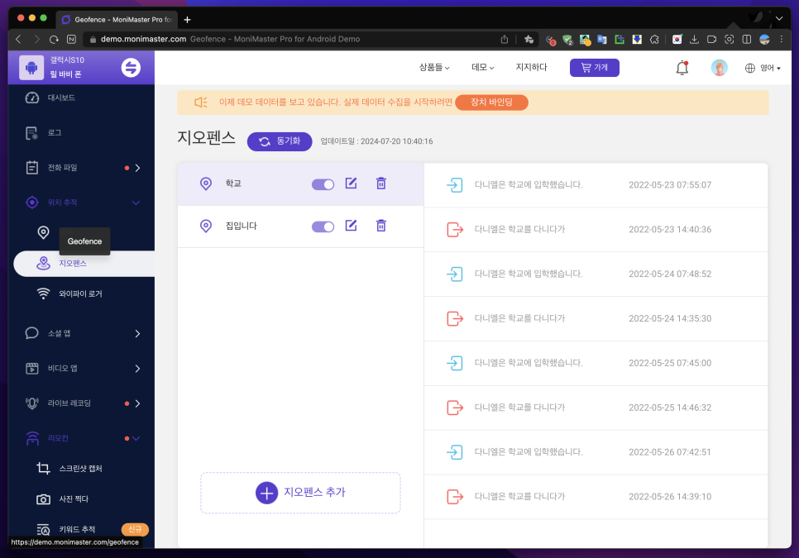This screenshot has height=558, width=799.
Task: Click 지오펜스 추가 add button
Action: pyautogui.click(x=300, y=493)
